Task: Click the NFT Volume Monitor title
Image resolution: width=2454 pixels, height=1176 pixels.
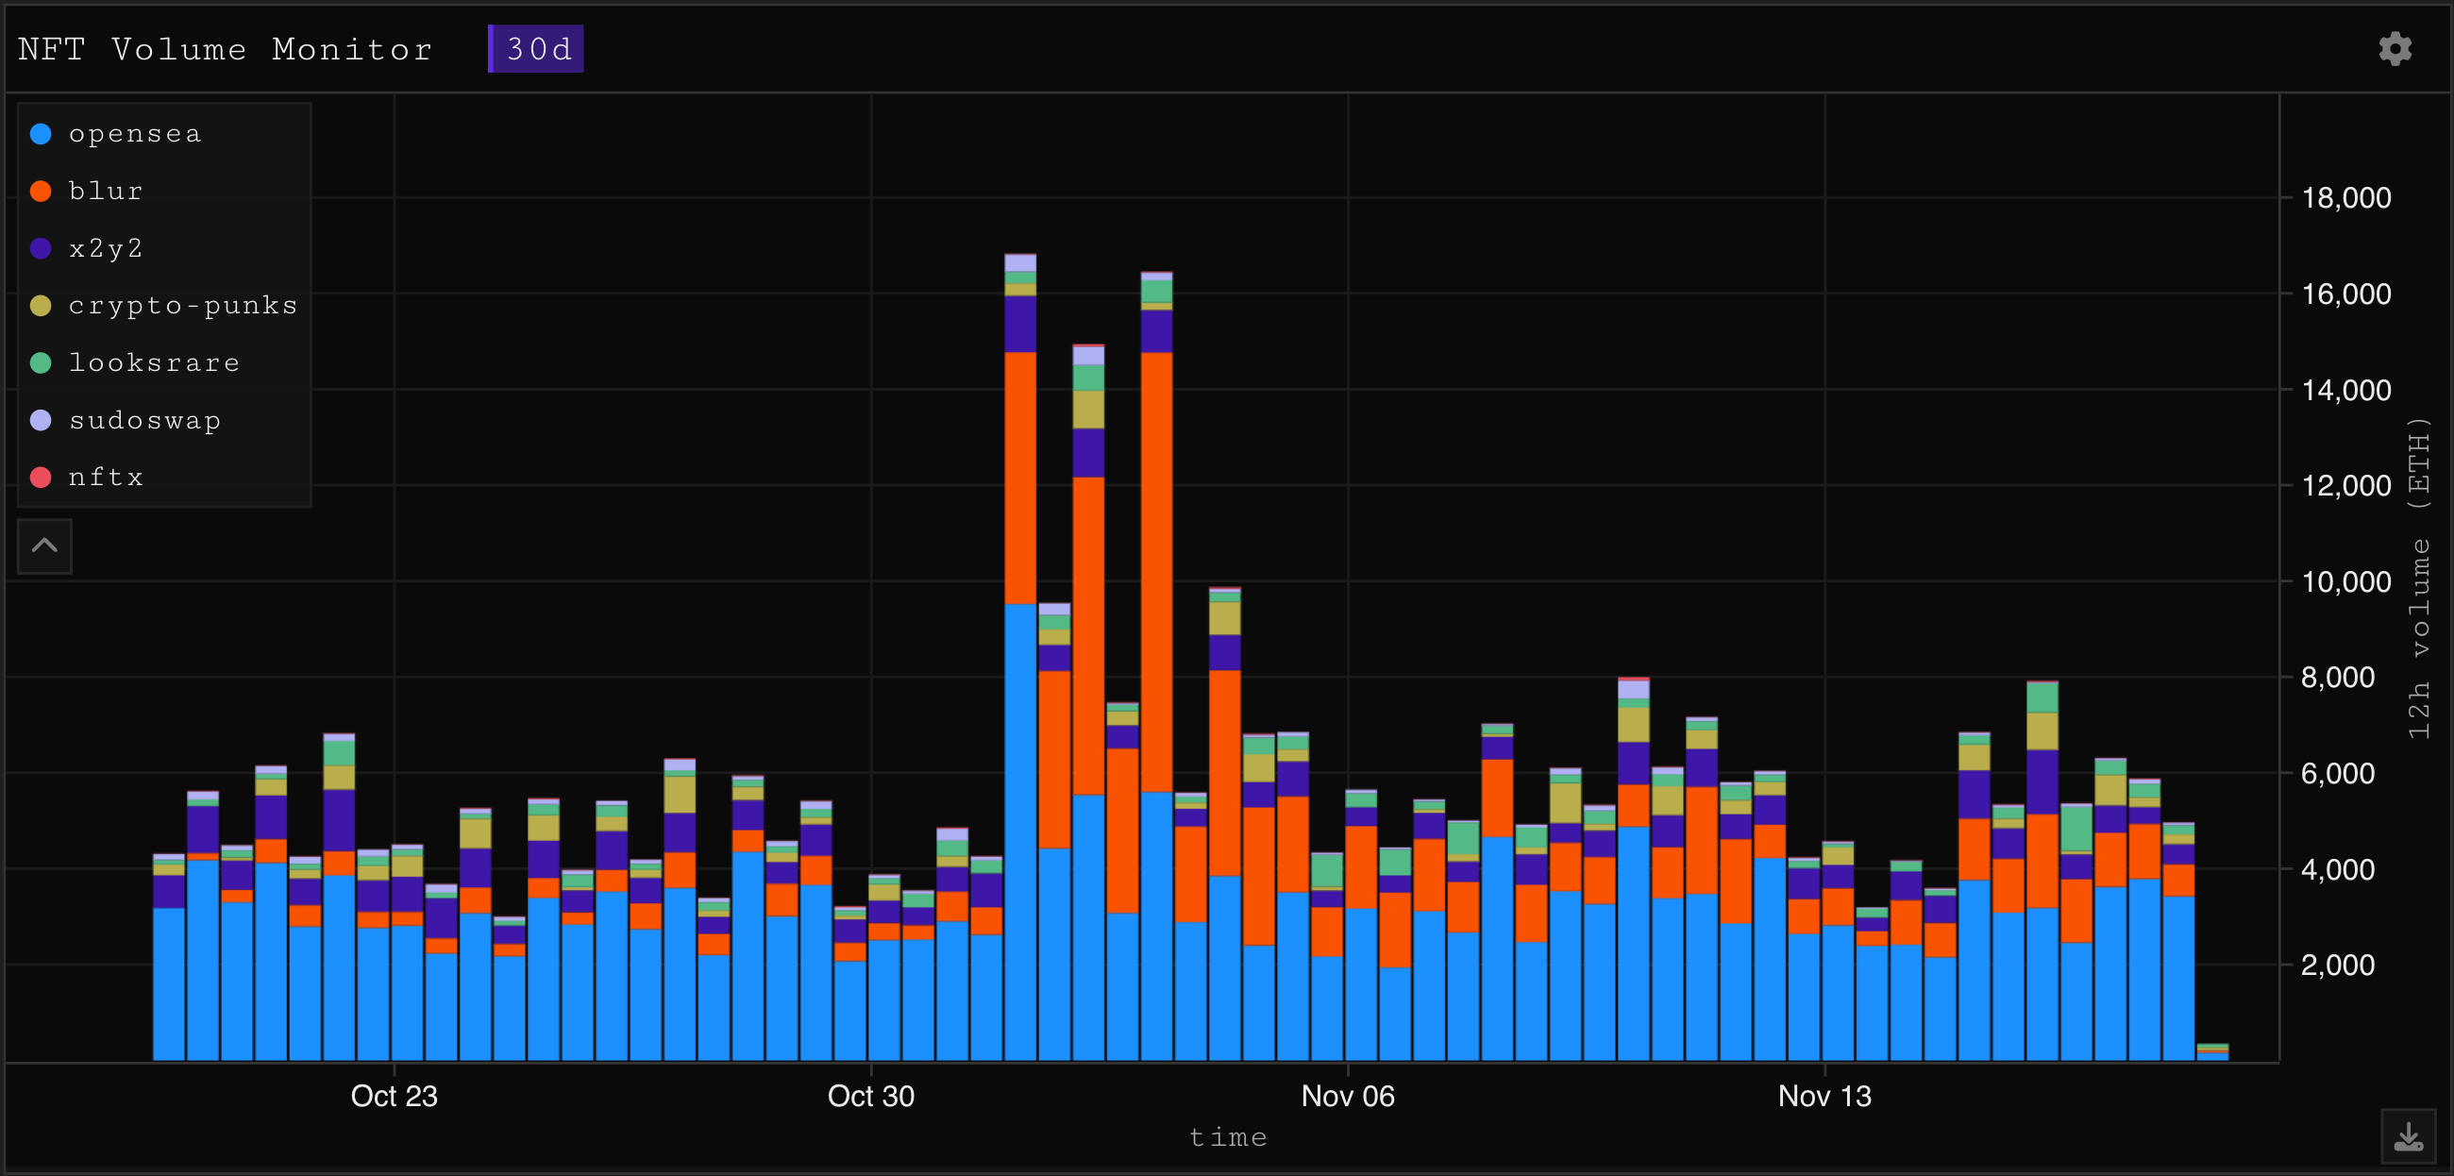Action: click(x=226, y=48)
